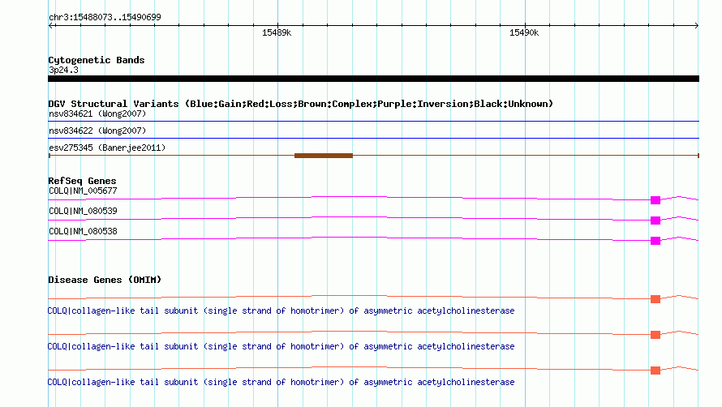Viewport: 722px width, 407px height.
Task: Select the COLQ|NM_080539 transcript label
Action: [x=83, y=211]
